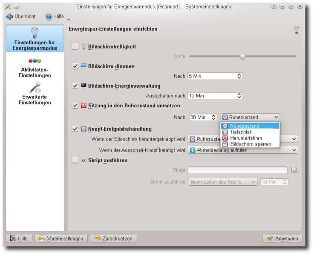Click the title bar question mark help icon
The width and height of the screenshot is (314, 255).
pos(274,6)
